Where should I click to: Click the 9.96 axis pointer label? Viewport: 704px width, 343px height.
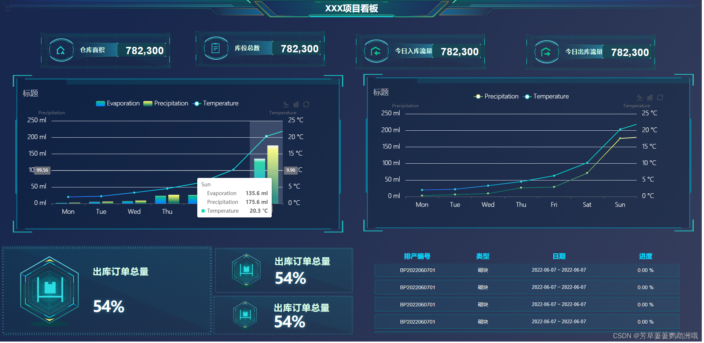(x=291, y=170)
